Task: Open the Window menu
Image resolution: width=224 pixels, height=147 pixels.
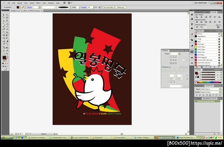Action: coord(51,3)
